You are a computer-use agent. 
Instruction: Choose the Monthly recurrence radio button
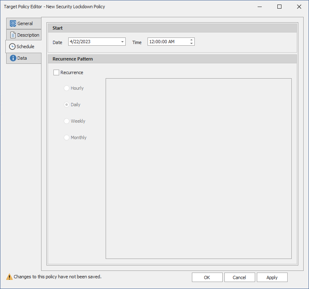tap(67, 138)
